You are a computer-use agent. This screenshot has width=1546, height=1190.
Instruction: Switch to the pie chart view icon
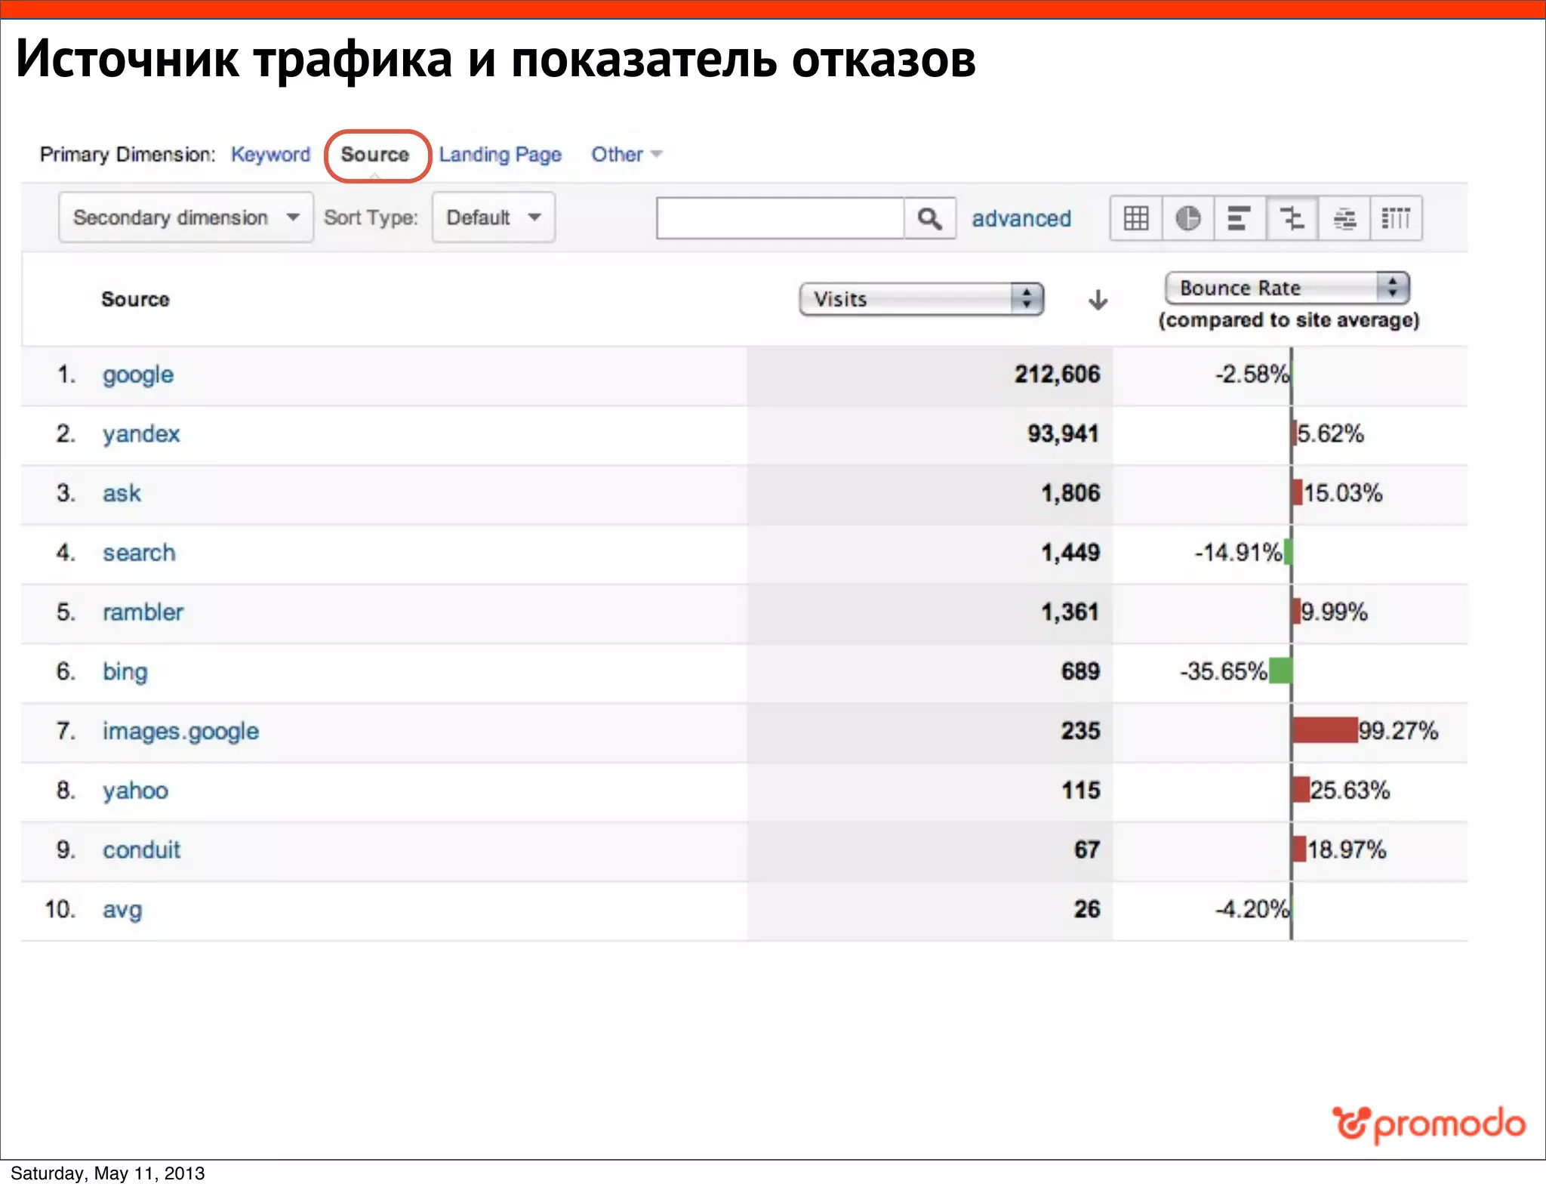[x=1187, y=218]
